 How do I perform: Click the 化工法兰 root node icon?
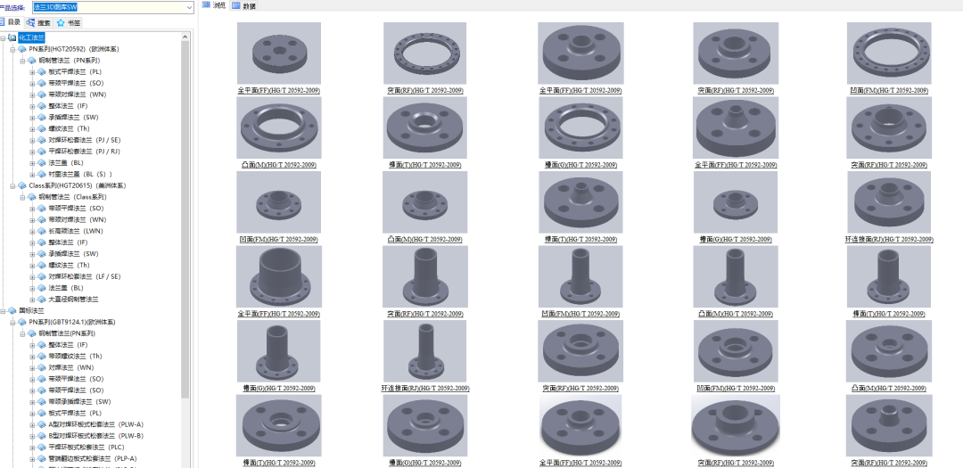pos(12,37)
